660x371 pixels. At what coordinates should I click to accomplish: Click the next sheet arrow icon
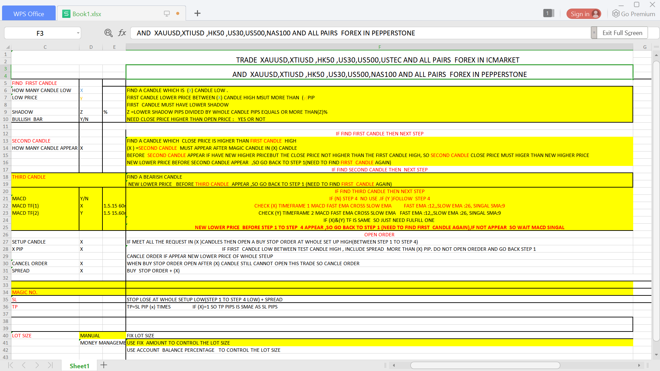(x=37, y=365)
